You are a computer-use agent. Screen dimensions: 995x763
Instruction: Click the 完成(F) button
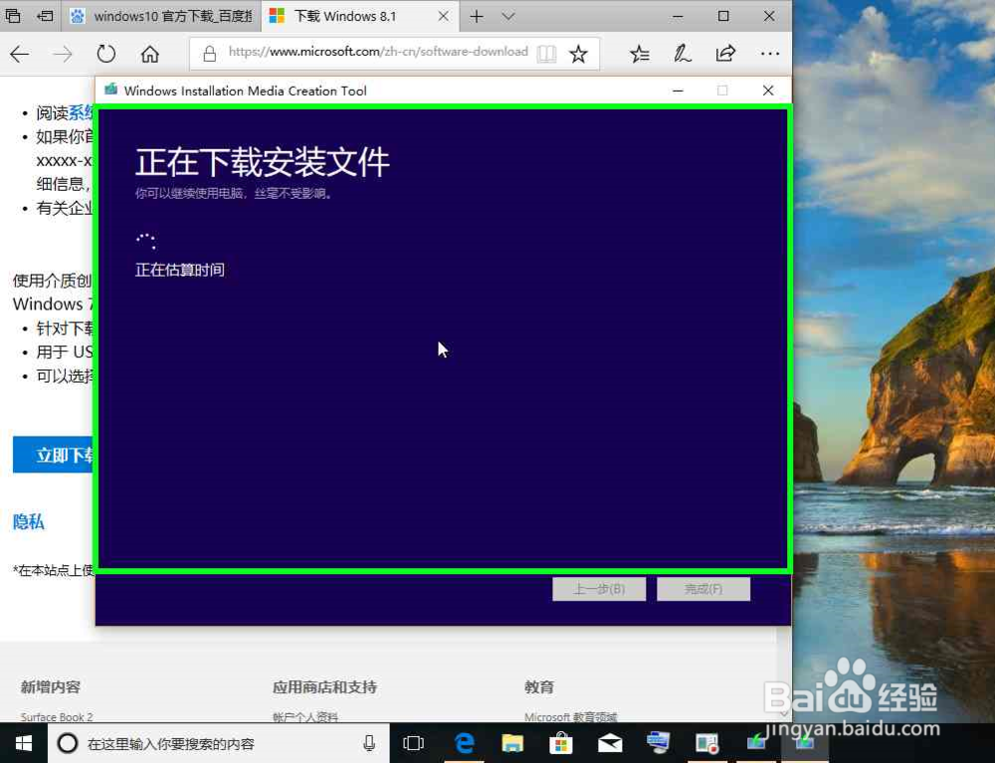point(703,589)
